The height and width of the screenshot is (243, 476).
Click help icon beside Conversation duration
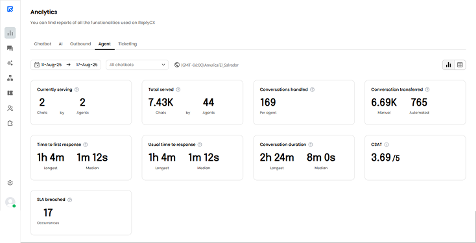tap(311, 145)
